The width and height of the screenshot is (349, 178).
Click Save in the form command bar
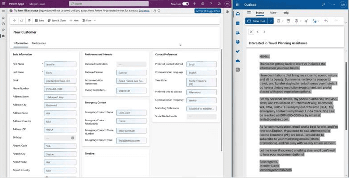point(39,20)
